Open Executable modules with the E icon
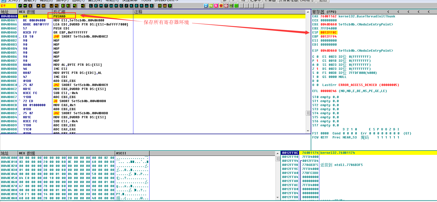 (96, 6)
